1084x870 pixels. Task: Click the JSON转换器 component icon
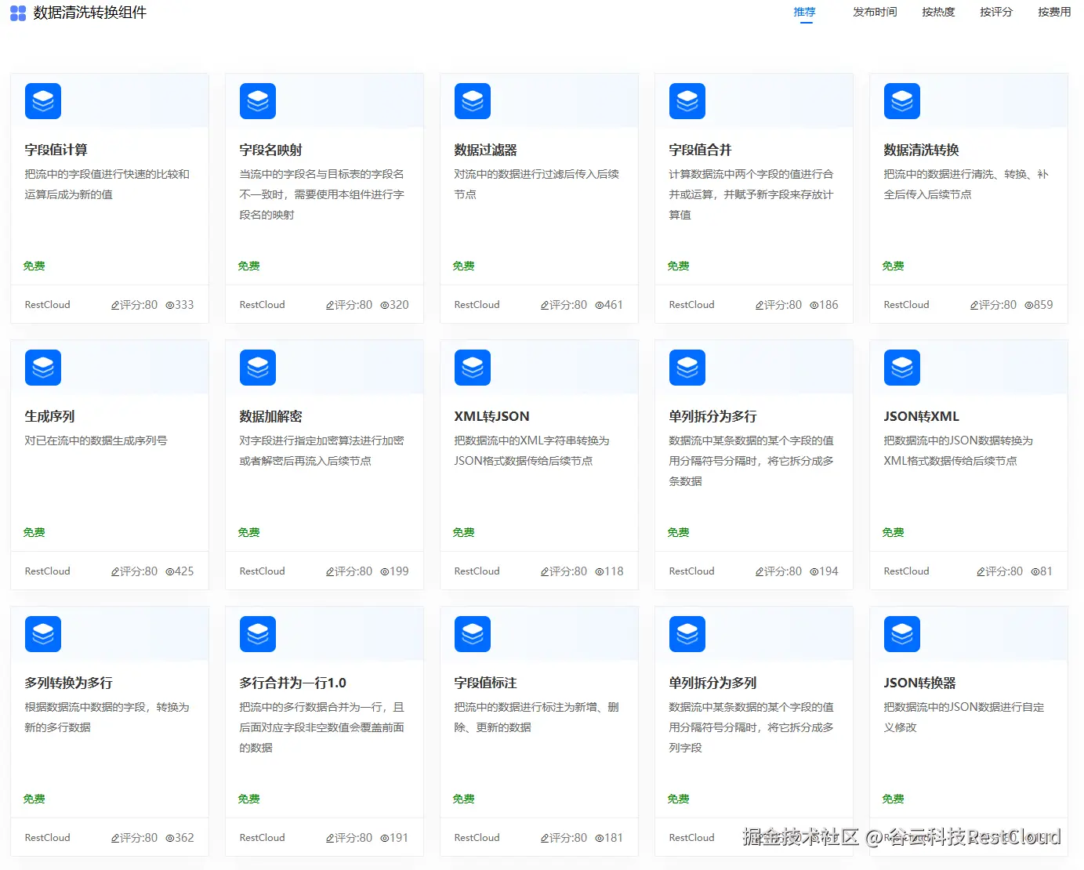[901, 634]
